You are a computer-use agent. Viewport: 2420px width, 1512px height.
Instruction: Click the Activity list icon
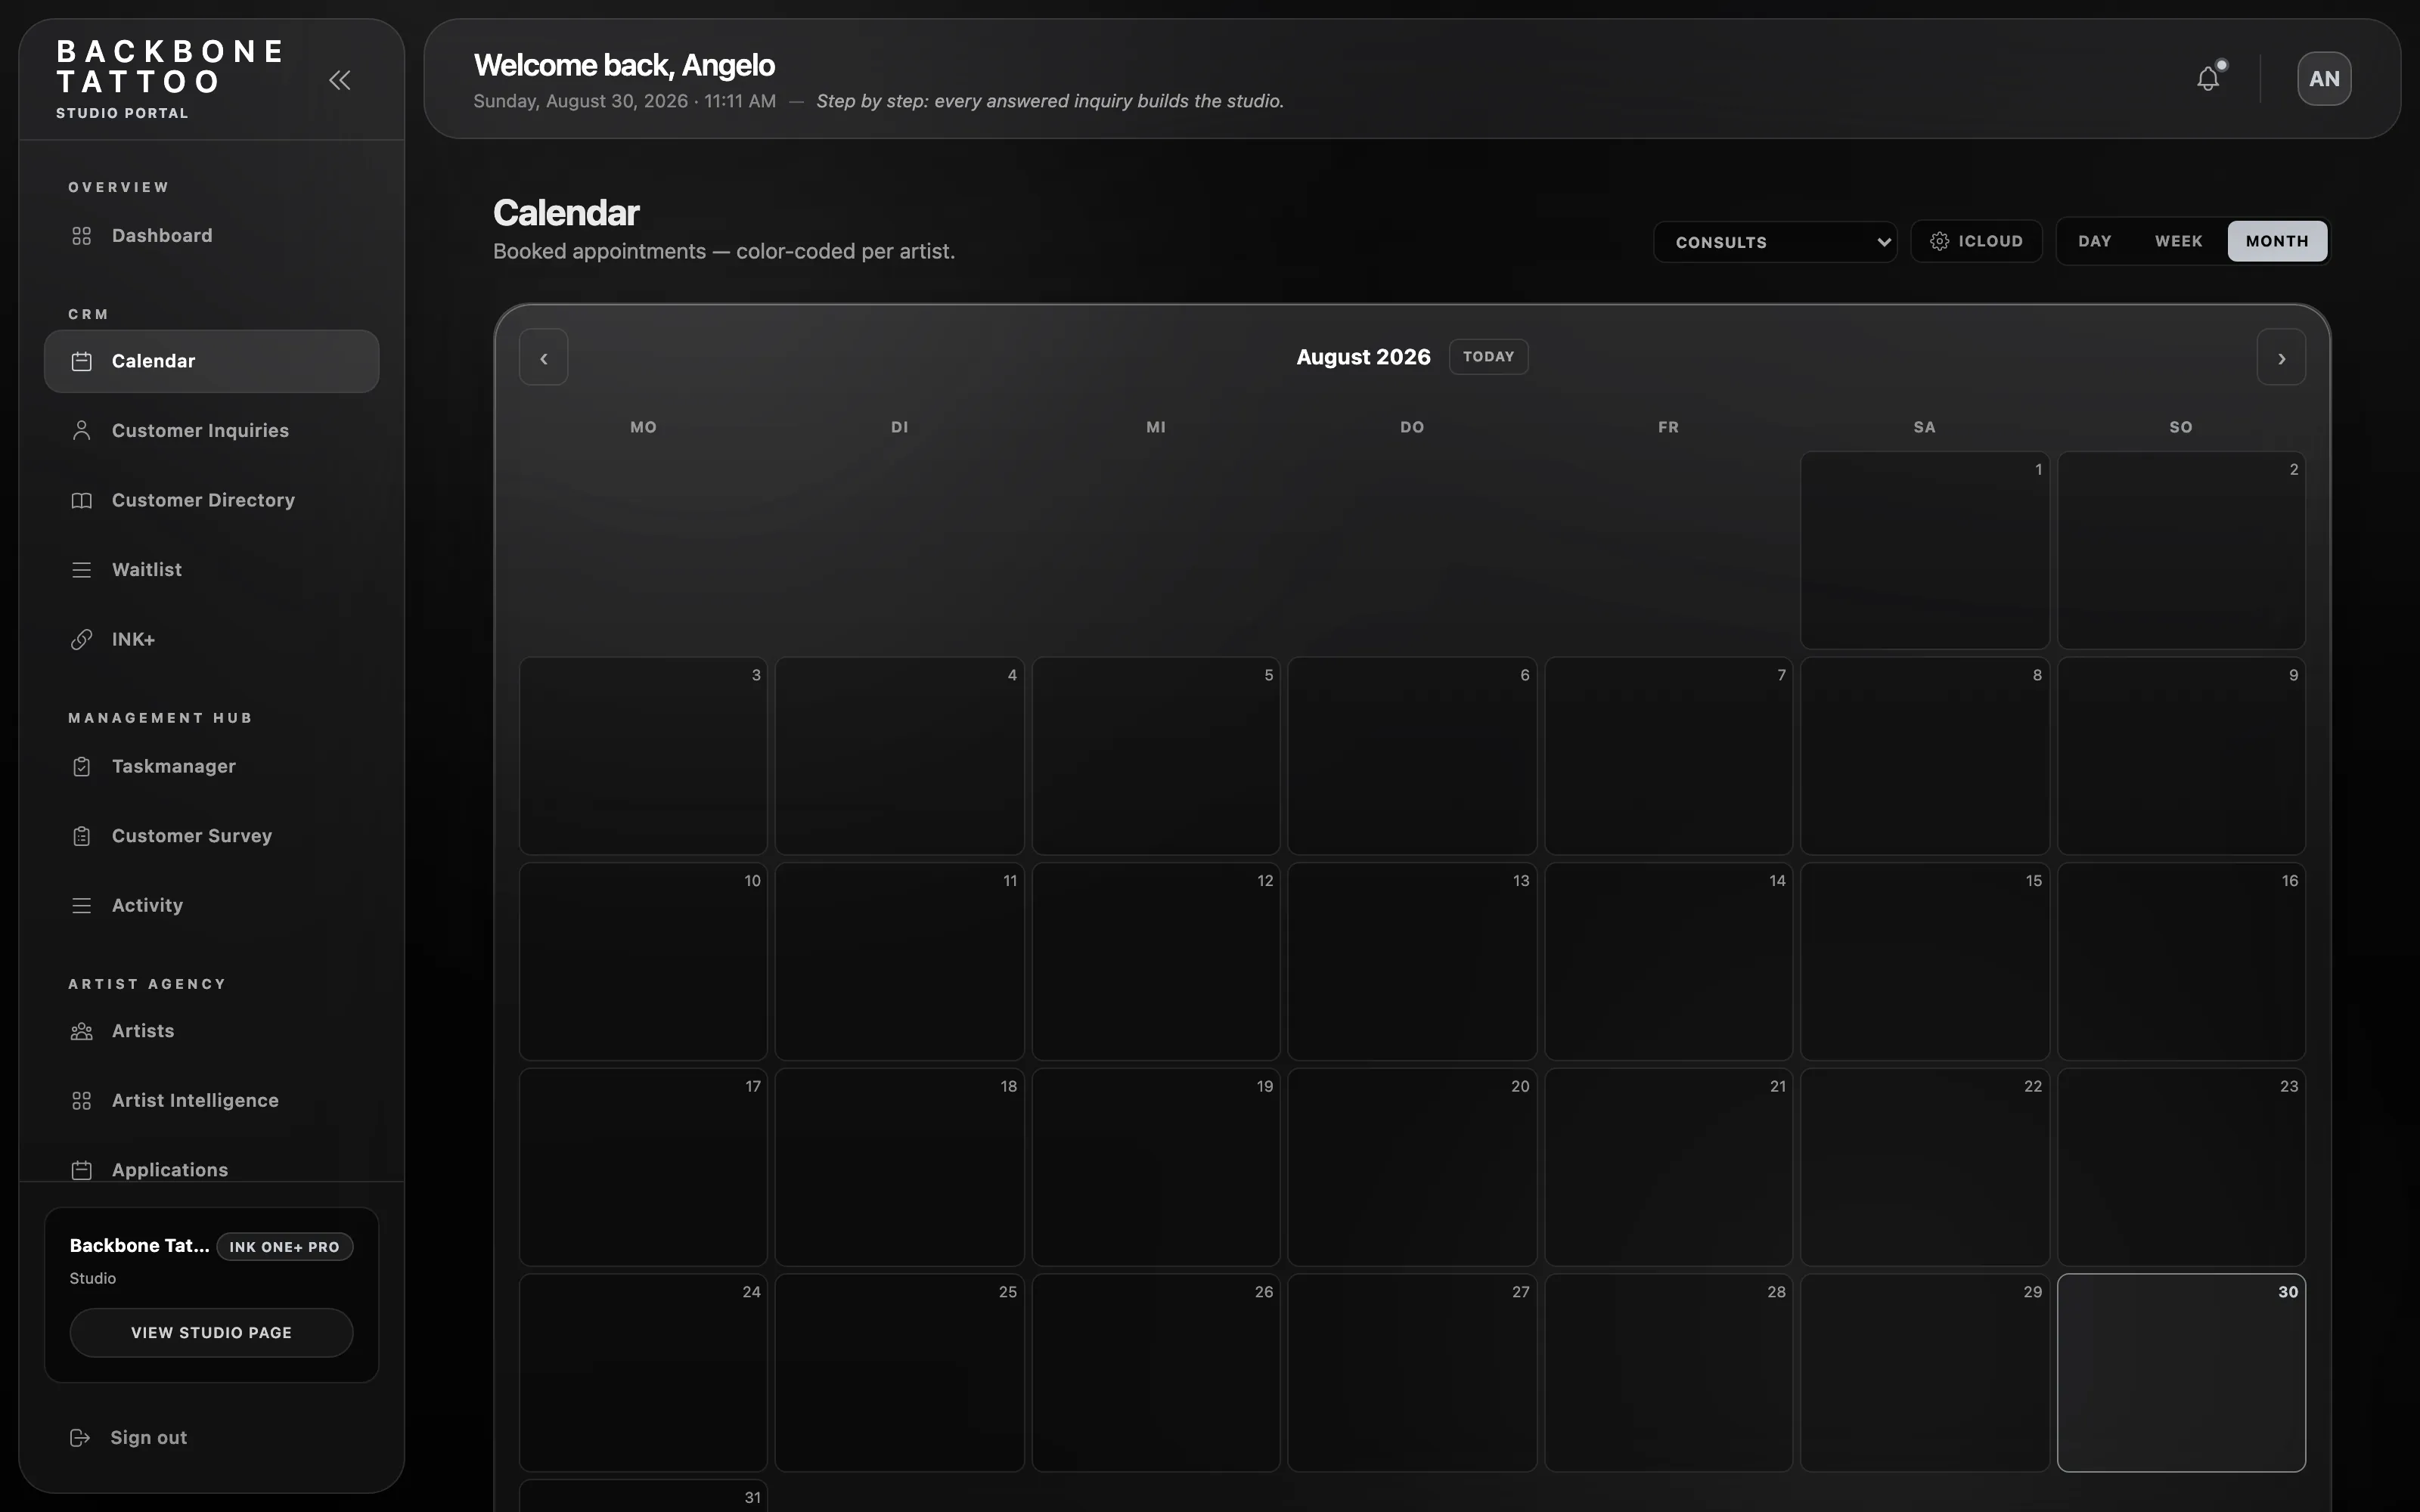(x=82, y=906)
